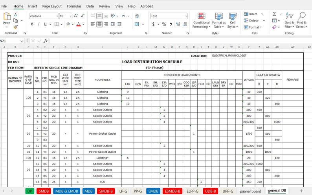Open Cell Styles gallery
This screenshot has width=312, height=195.
233,20
